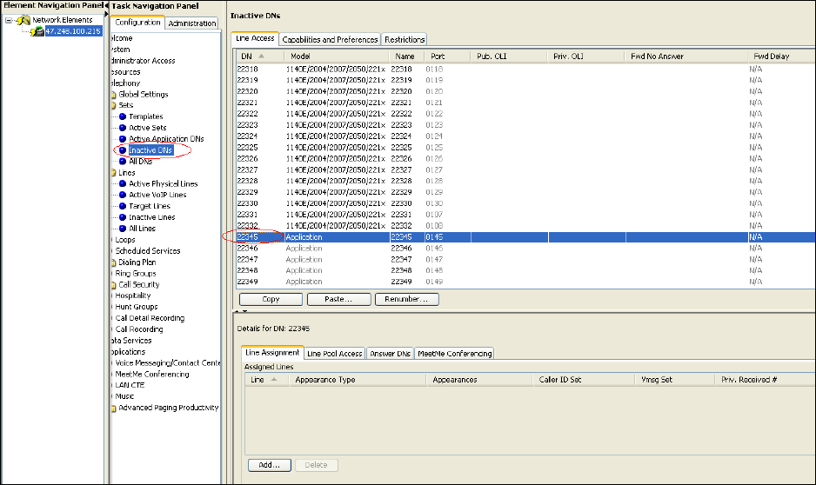Open All DNs via its bullet icon
816x485 pixels.
pyautogui.click(x=123, y=161)
